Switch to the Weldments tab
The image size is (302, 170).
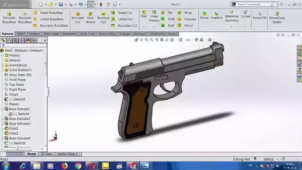point(70,34)
